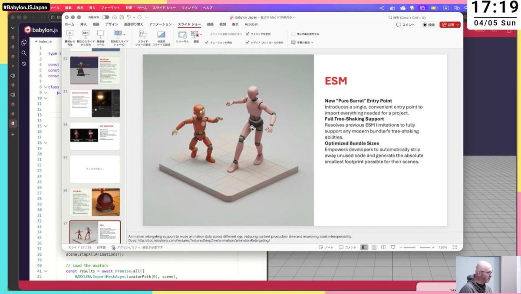Click Redo icon in title bar
521x294 pixels.
point(140,17)
